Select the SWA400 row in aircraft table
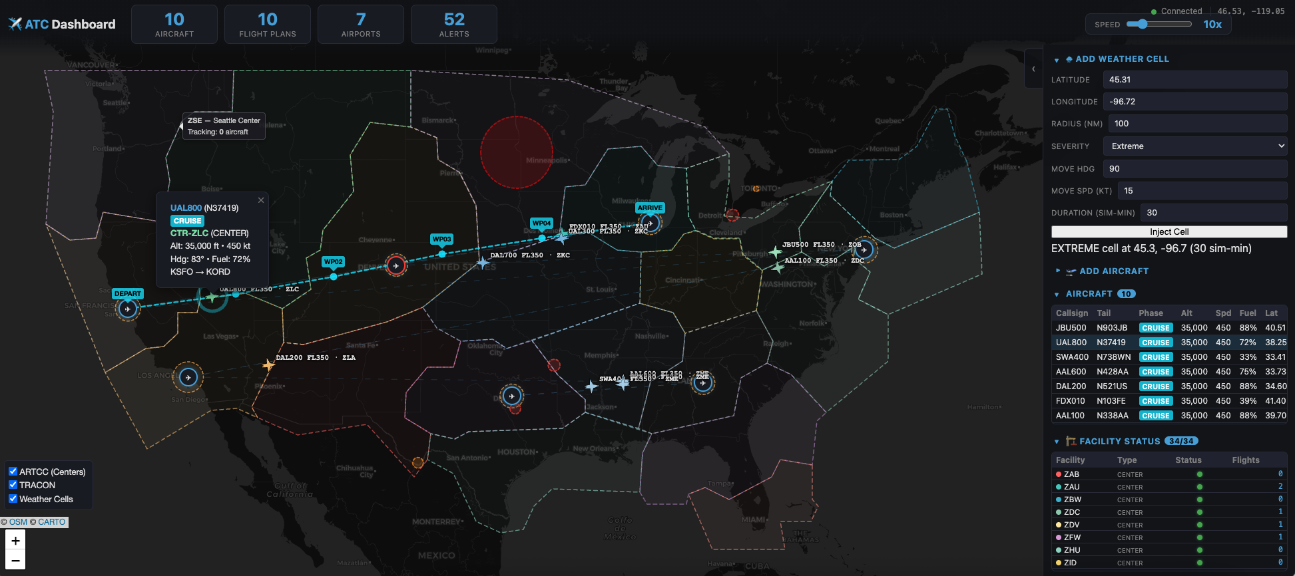 pyautogui.click(x=1169, y=357)
